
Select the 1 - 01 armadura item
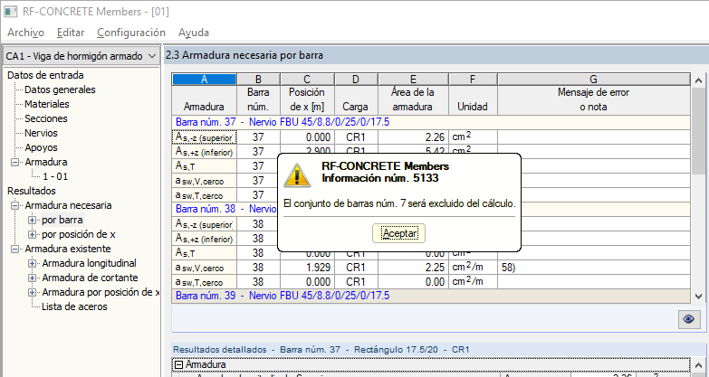55,176
